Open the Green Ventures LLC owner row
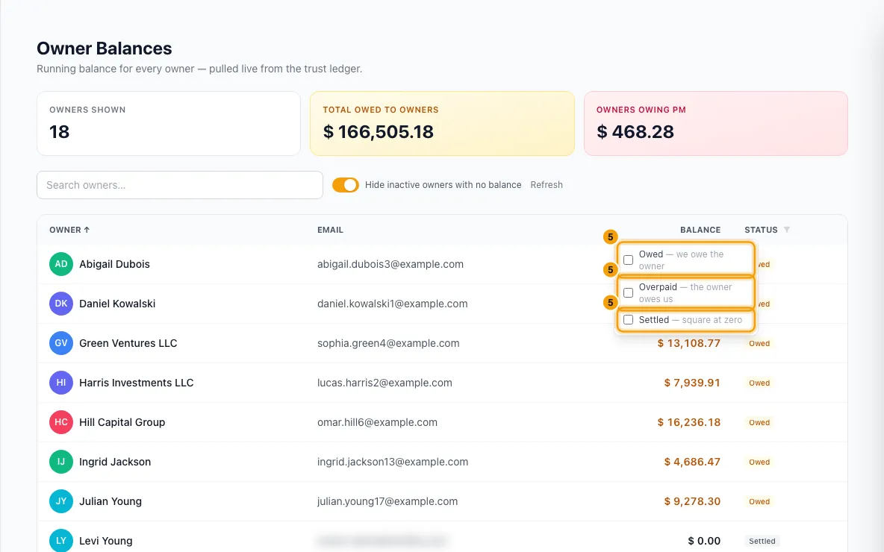Viewport: 884px width, 552px height. (x=442, y=343)
